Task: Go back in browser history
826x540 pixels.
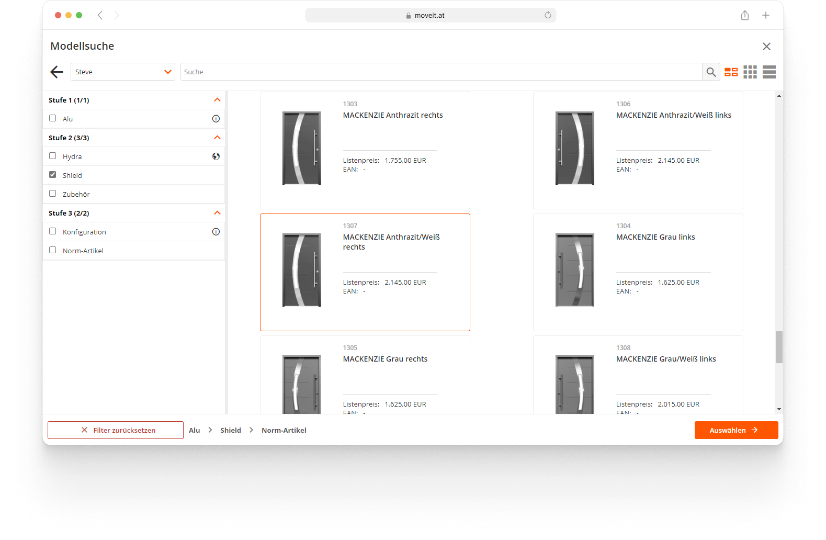Action: tap(100, 15)
